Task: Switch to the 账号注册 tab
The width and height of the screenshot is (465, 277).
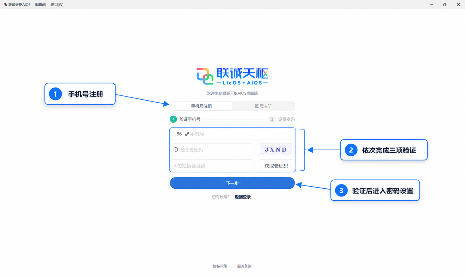Action: pyautogui.click(x=263, y=106)
